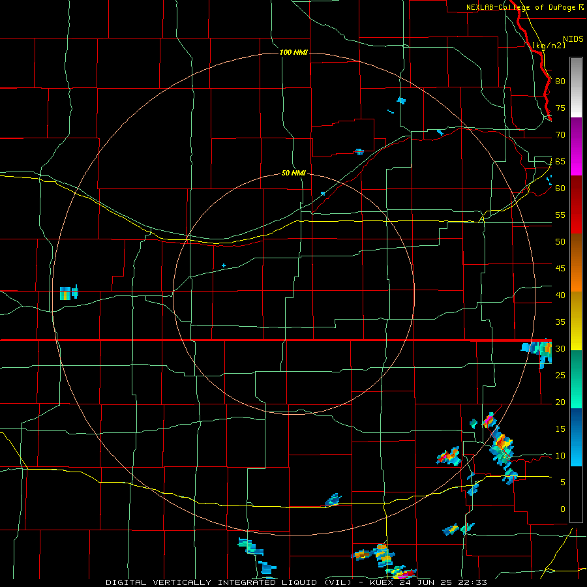Screen dimensions: 587x587
Task: Click the 5 value on the color scale
Action: (563, 482)
